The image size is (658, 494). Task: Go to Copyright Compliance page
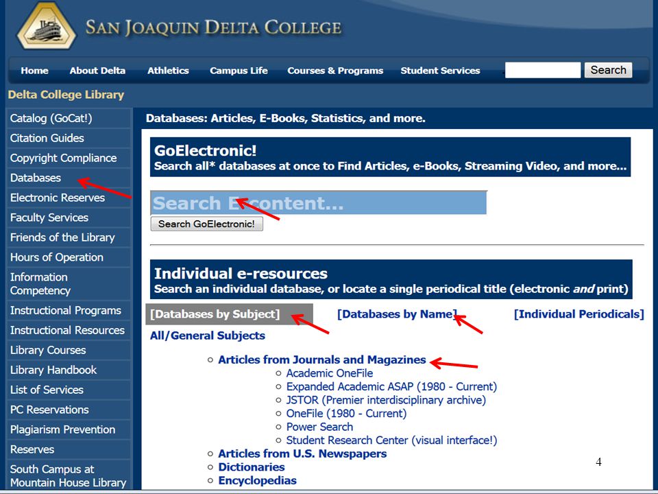pyautogui.click(x=63, y=158)
